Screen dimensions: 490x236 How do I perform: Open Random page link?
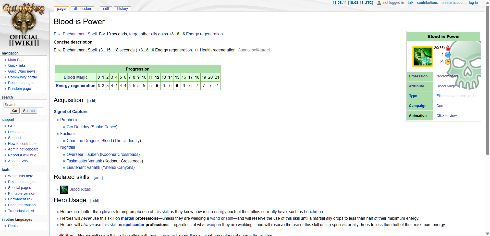pyautogui.click(x=19, y=89)
